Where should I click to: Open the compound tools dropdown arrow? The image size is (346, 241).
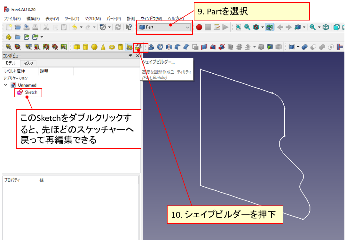point(298,47)
